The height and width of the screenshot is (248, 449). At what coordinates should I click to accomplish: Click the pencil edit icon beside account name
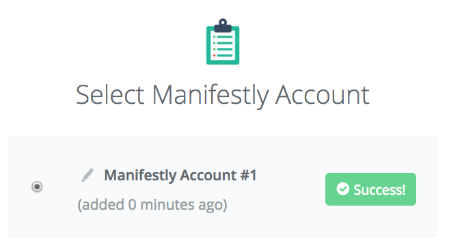(87, 175)
